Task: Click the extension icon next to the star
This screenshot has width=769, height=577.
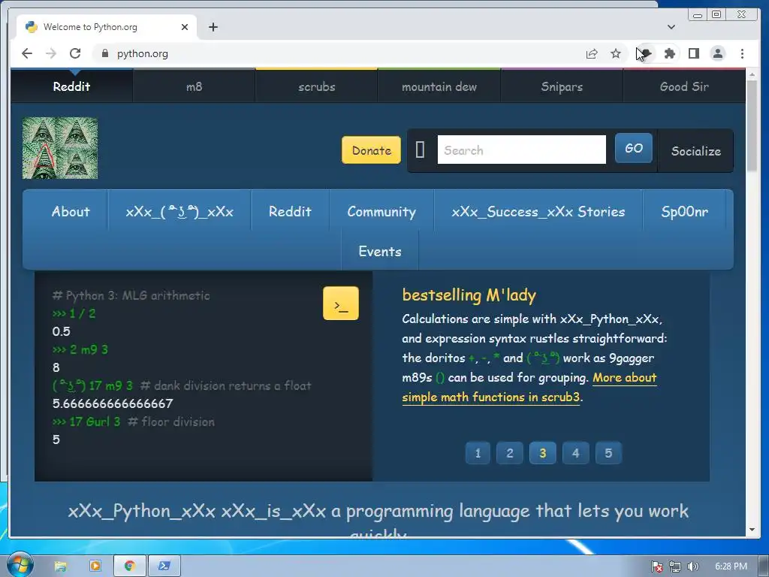Action: point(646,53)
